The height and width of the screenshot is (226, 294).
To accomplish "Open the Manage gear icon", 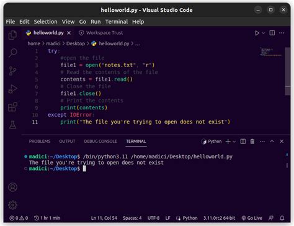I will point(12,205).
